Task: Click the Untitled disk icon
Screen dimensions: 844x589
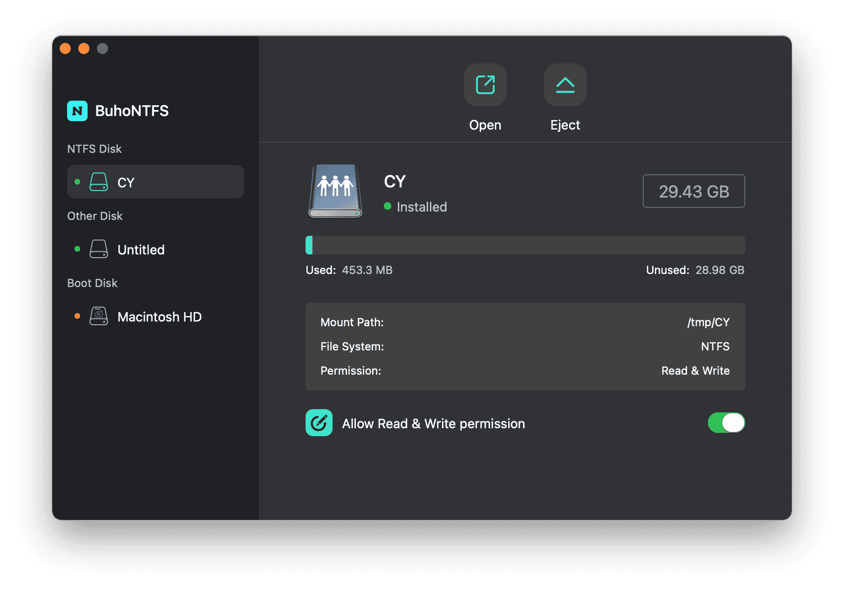Action: (99, 249)
